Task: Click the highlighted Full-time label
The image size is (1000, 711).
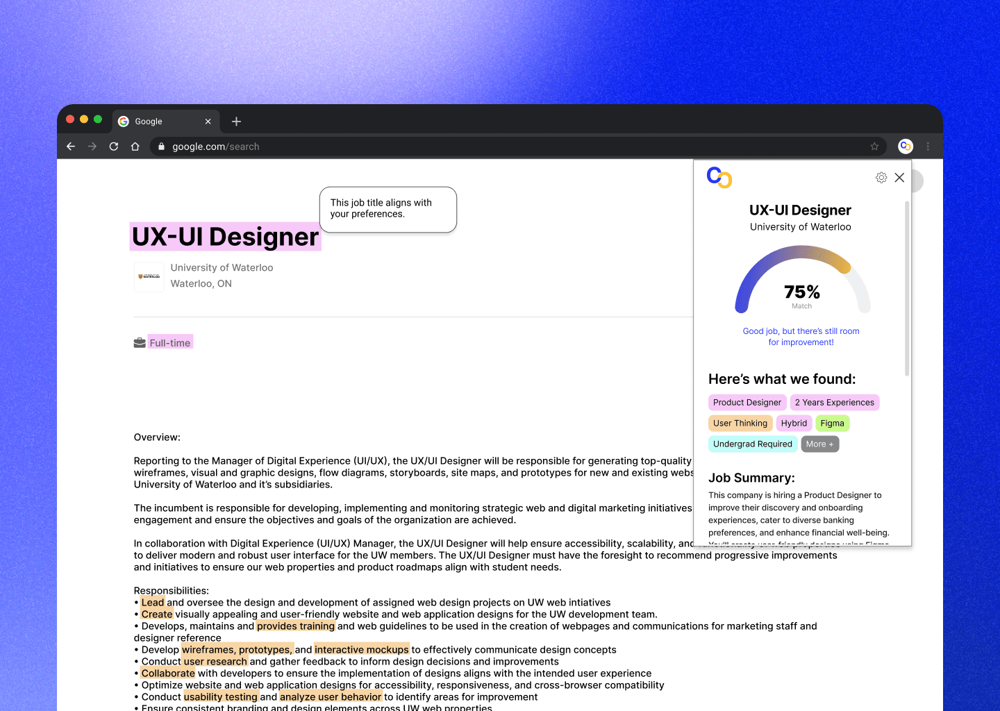Action: (x=170, y=342)
